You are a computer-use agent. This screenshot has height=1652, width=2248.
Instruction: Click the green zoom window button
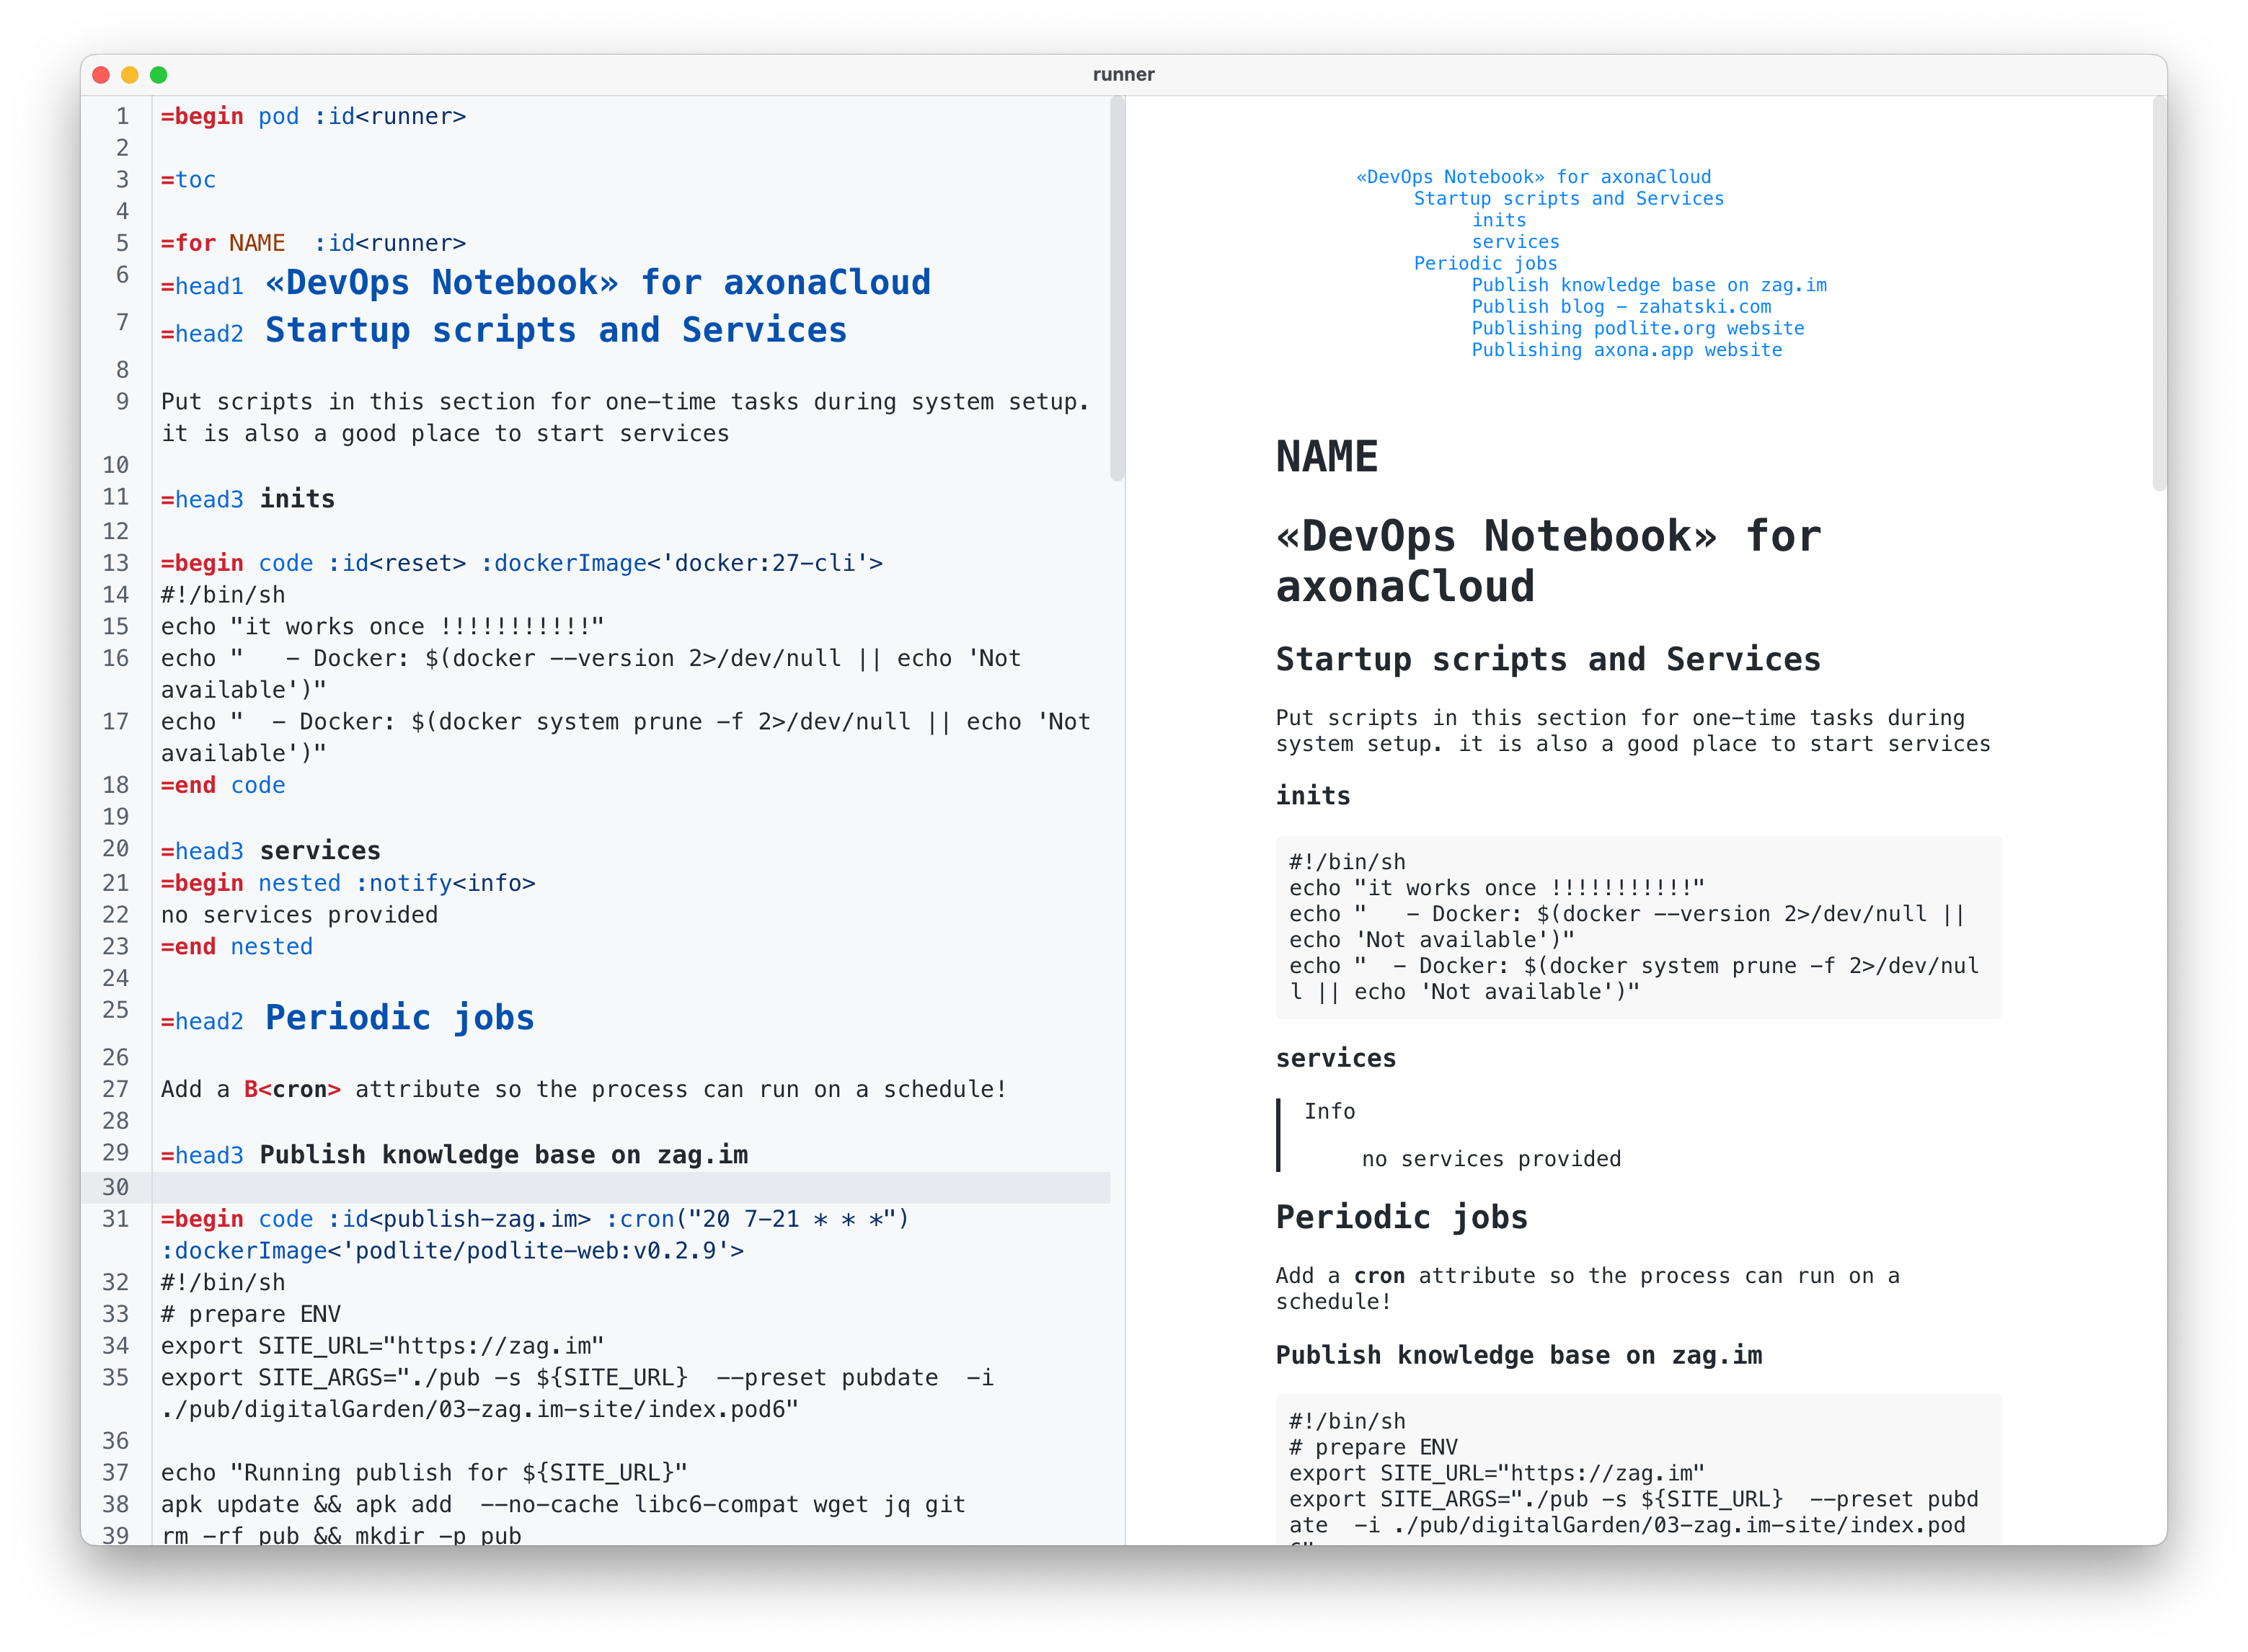tap(158, 75)
